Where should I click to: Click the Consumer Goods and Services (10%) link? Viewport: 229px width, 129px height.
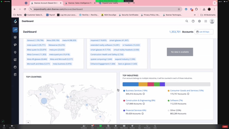coord(187,91)
